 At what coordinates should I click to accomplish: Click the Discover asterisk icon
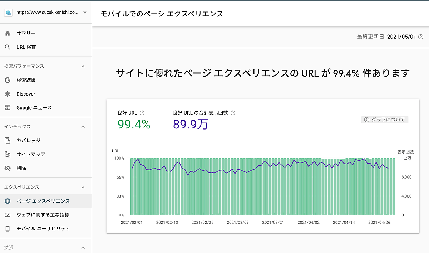8,94
